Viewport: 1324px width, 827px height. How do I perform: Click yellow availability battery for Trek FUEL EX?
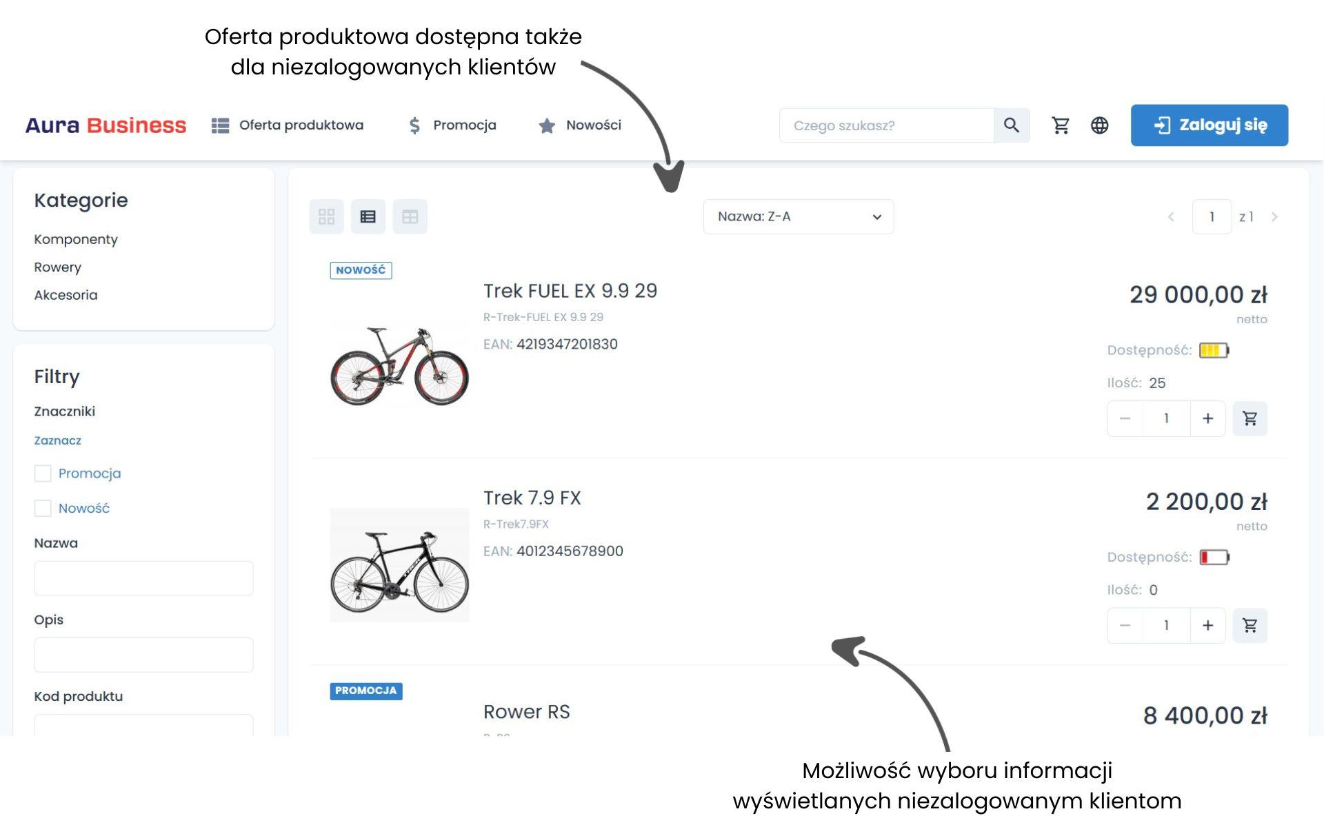1214,350
